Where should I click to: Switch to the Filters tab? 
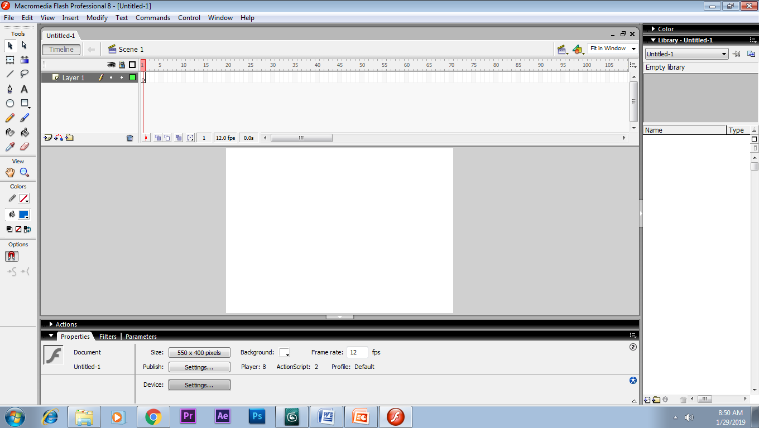click(108, 336)
